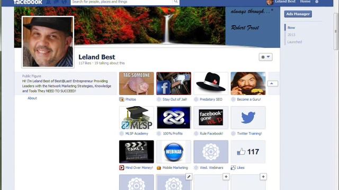Click '117 likes' text under page name

point(85,63)
